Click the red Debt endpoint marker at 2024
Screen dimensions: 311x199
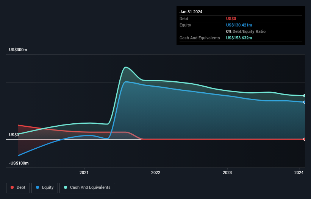pos(305,139)
